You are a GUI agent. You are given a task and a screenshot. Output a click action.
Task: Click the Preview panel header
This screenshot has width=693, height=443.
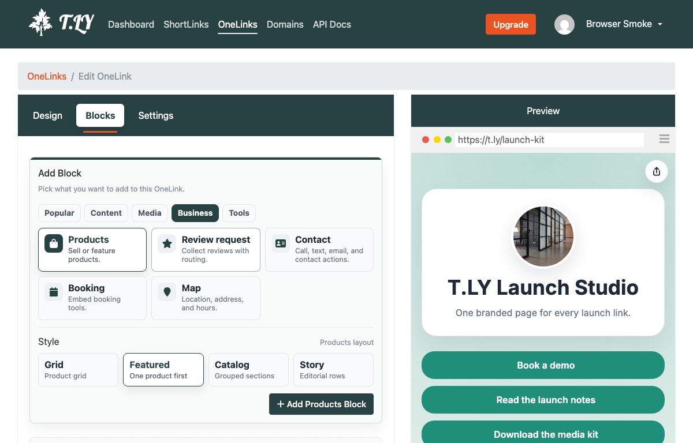click(x=543, y=111)
